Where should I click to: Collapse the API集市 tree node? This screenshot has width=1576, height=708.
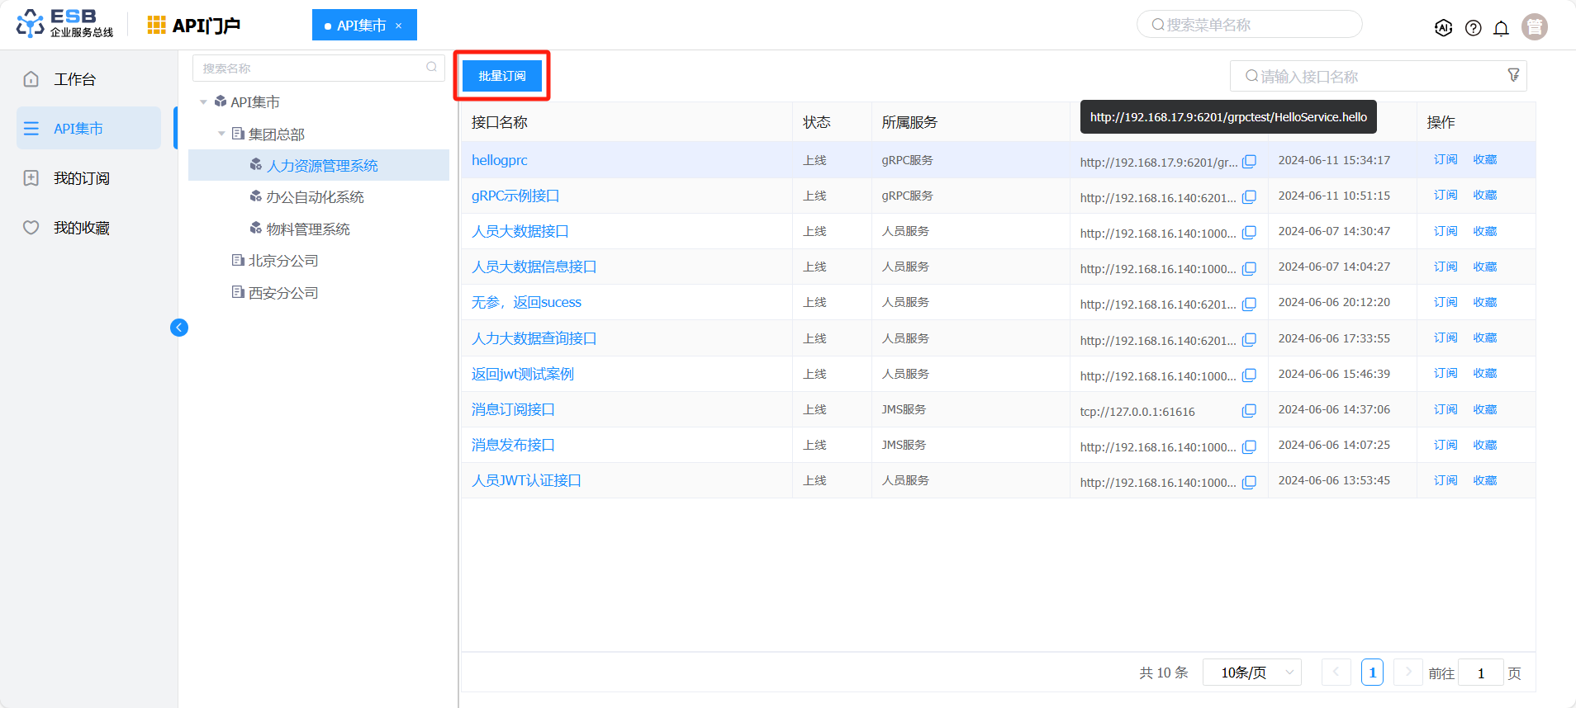pyautogui.click(x=203, y=102)
